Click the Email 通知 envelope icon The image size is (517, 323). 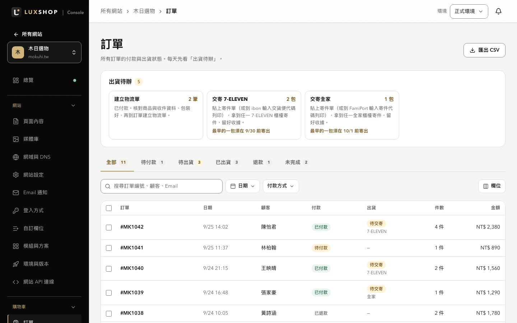tap(16, 193)
